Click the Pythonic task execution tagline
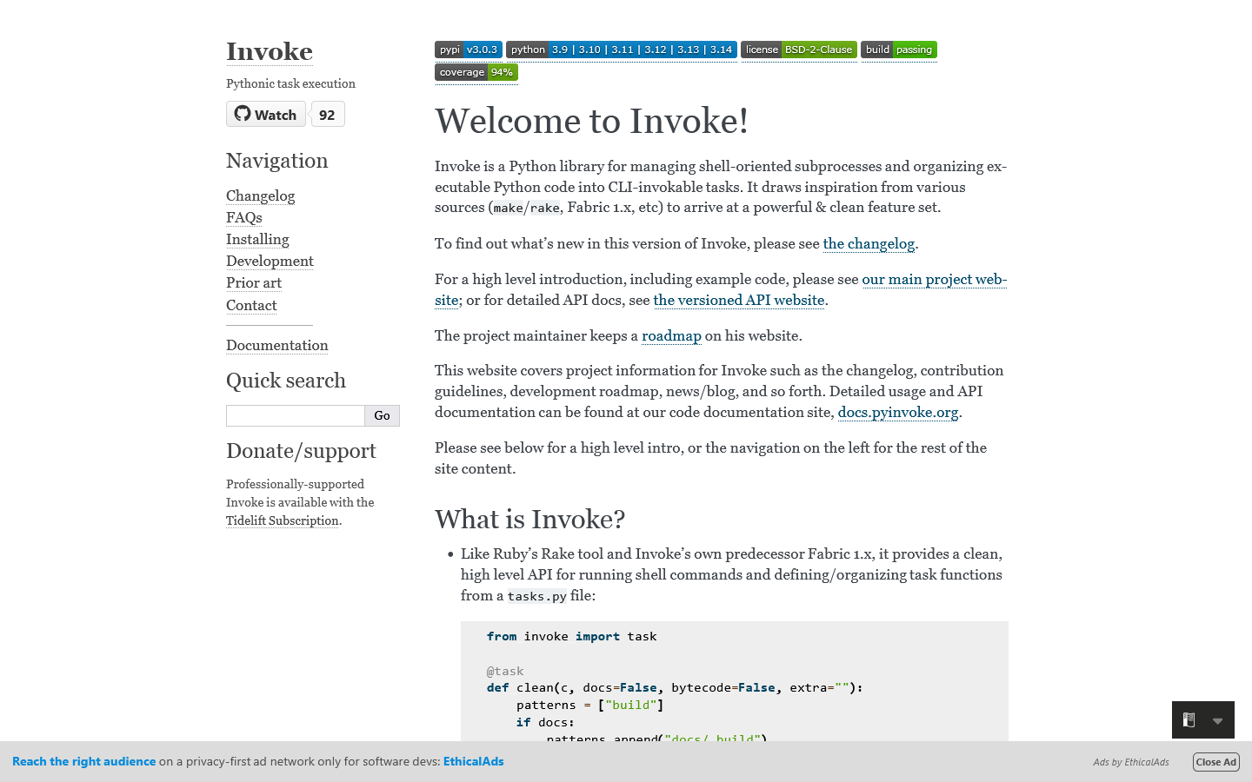1252x782 pixels. click(290, 83)
